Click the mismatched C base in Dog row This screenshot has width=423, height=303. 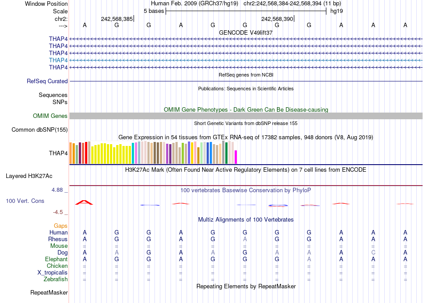(373, 253)
